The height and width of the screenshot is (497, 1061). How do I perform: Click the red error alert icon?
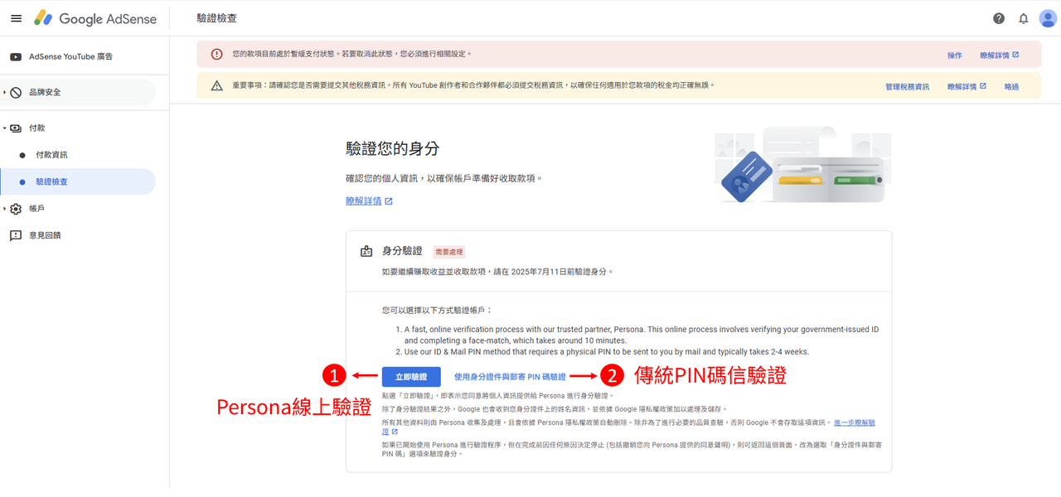[x=217, y=54]
